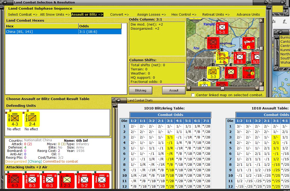Click Burma in the side window list
This screenshot has height=191, width=290.
285,38
